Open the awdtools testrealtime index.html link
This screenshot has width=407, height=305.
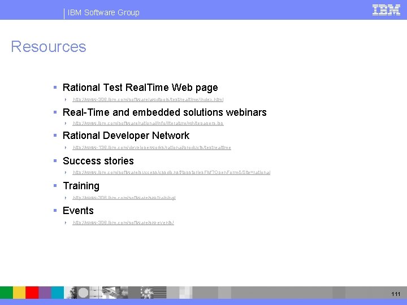click(x=148, y=99)
